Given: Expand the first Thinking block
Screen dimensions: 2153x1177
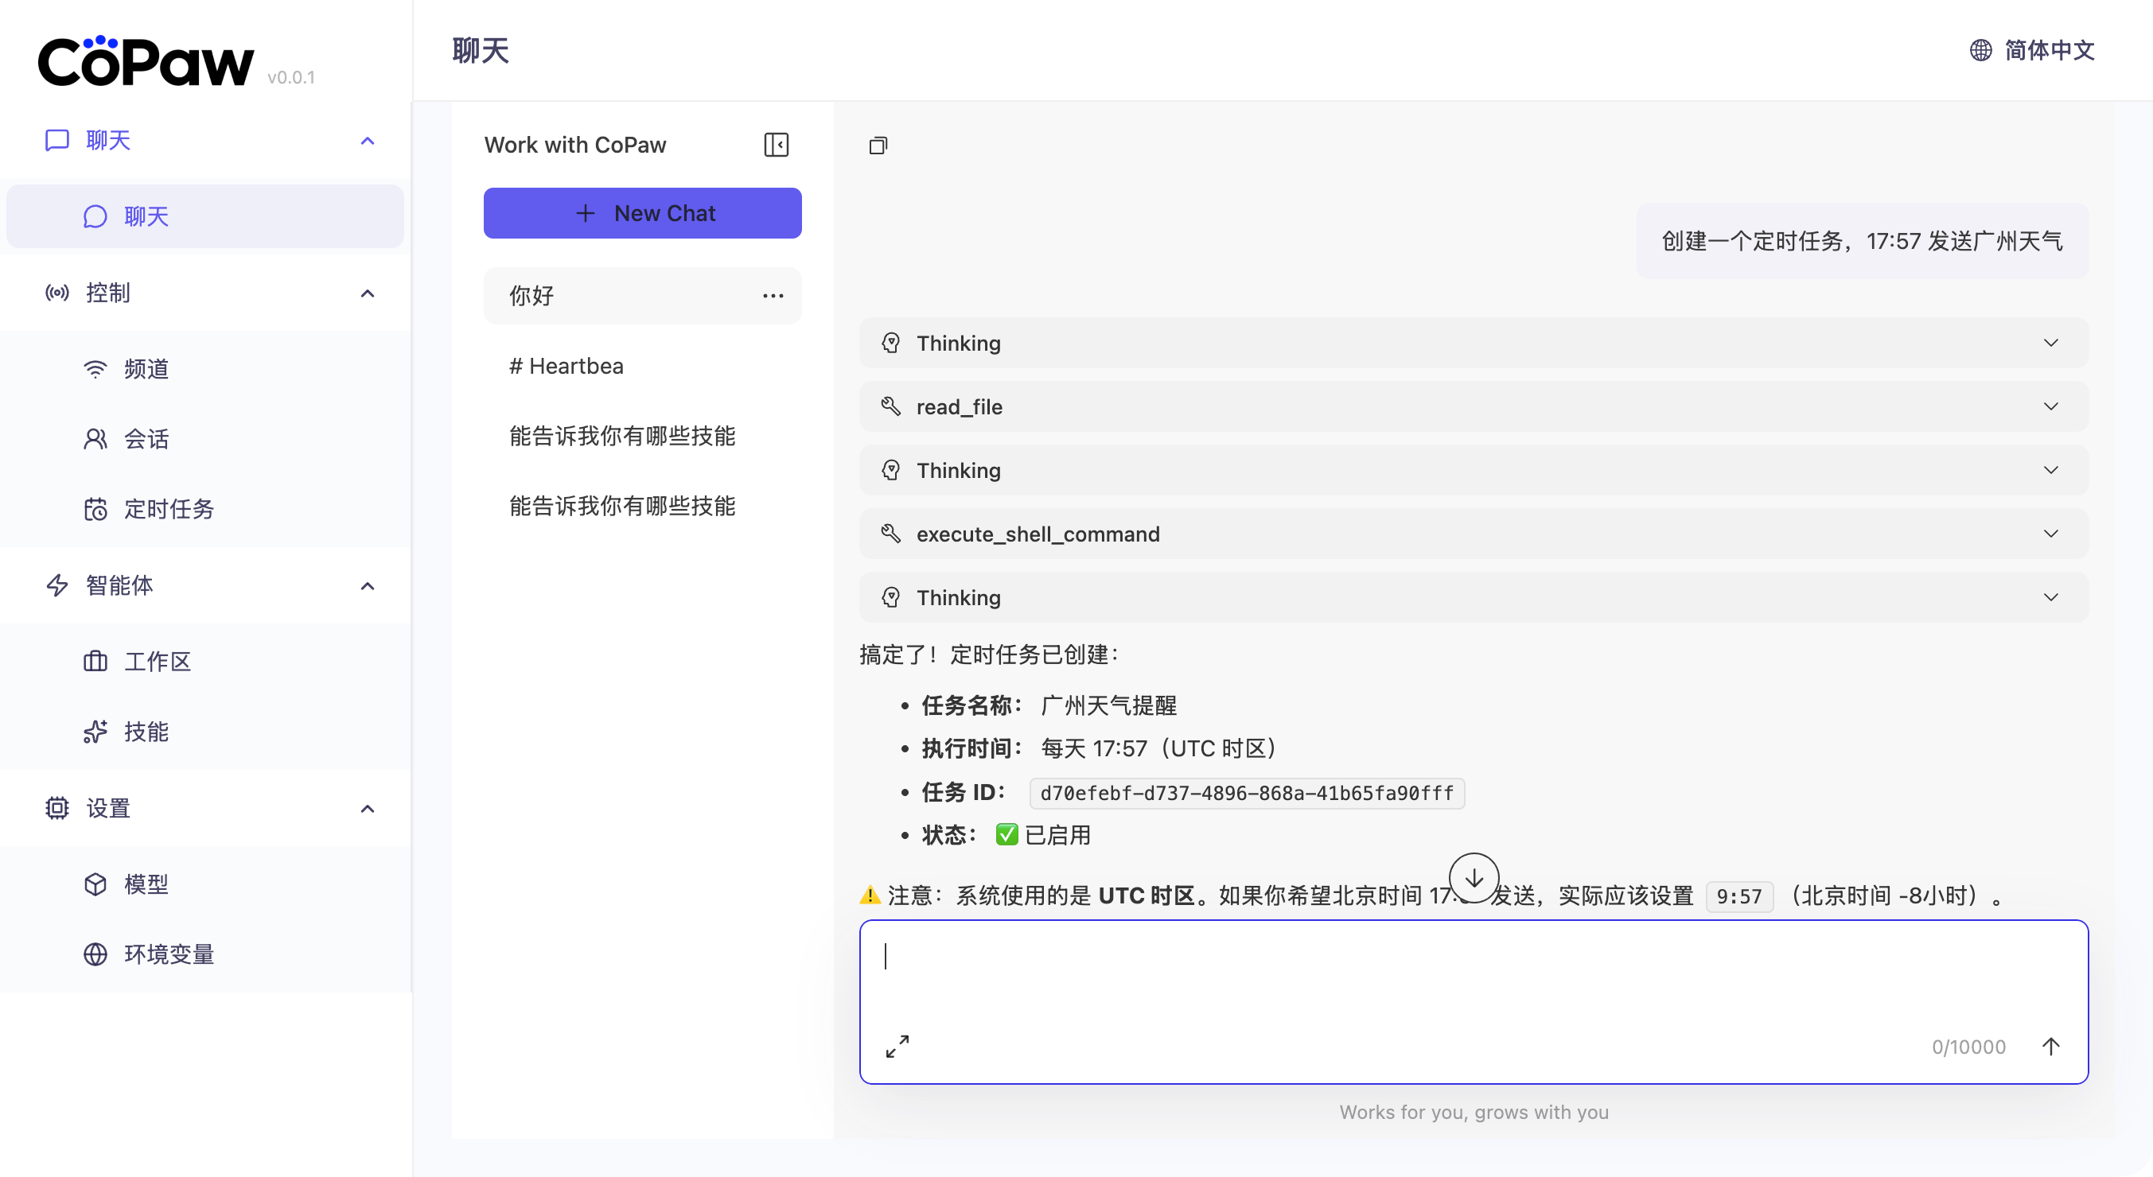Looking at the screenshot, I should 1473,344.
